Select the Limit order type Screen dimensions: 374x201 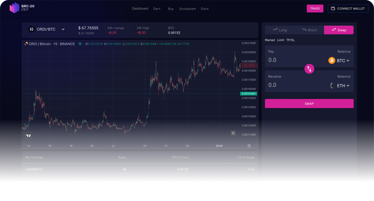tap(280, 40)
